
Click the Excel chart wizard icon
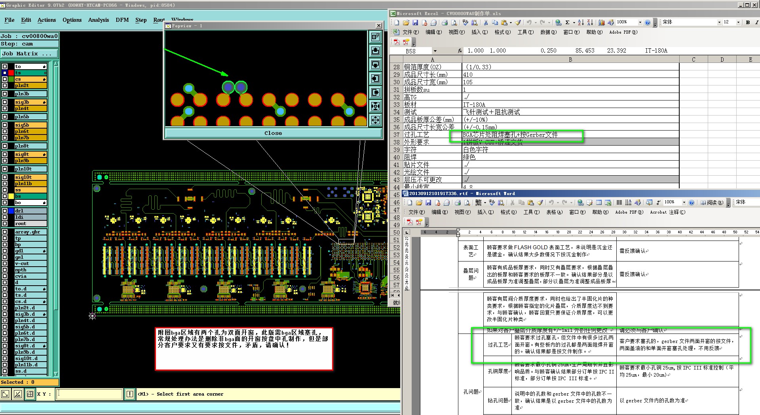pyautogui.click(x=601, y=23)
